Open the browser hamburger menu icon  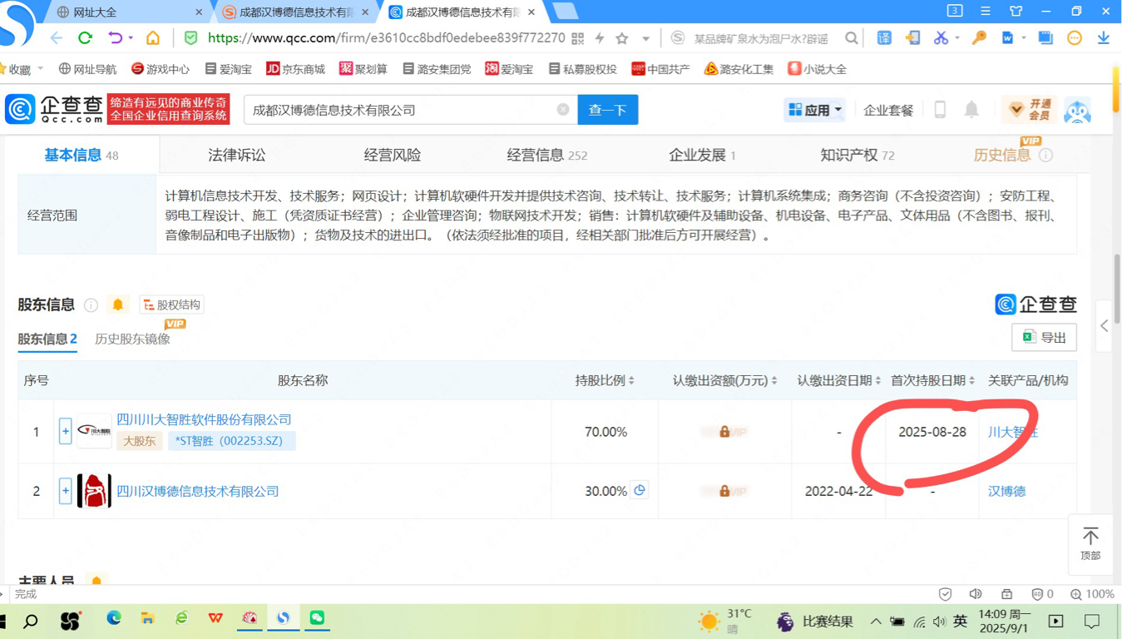[986, 12]
